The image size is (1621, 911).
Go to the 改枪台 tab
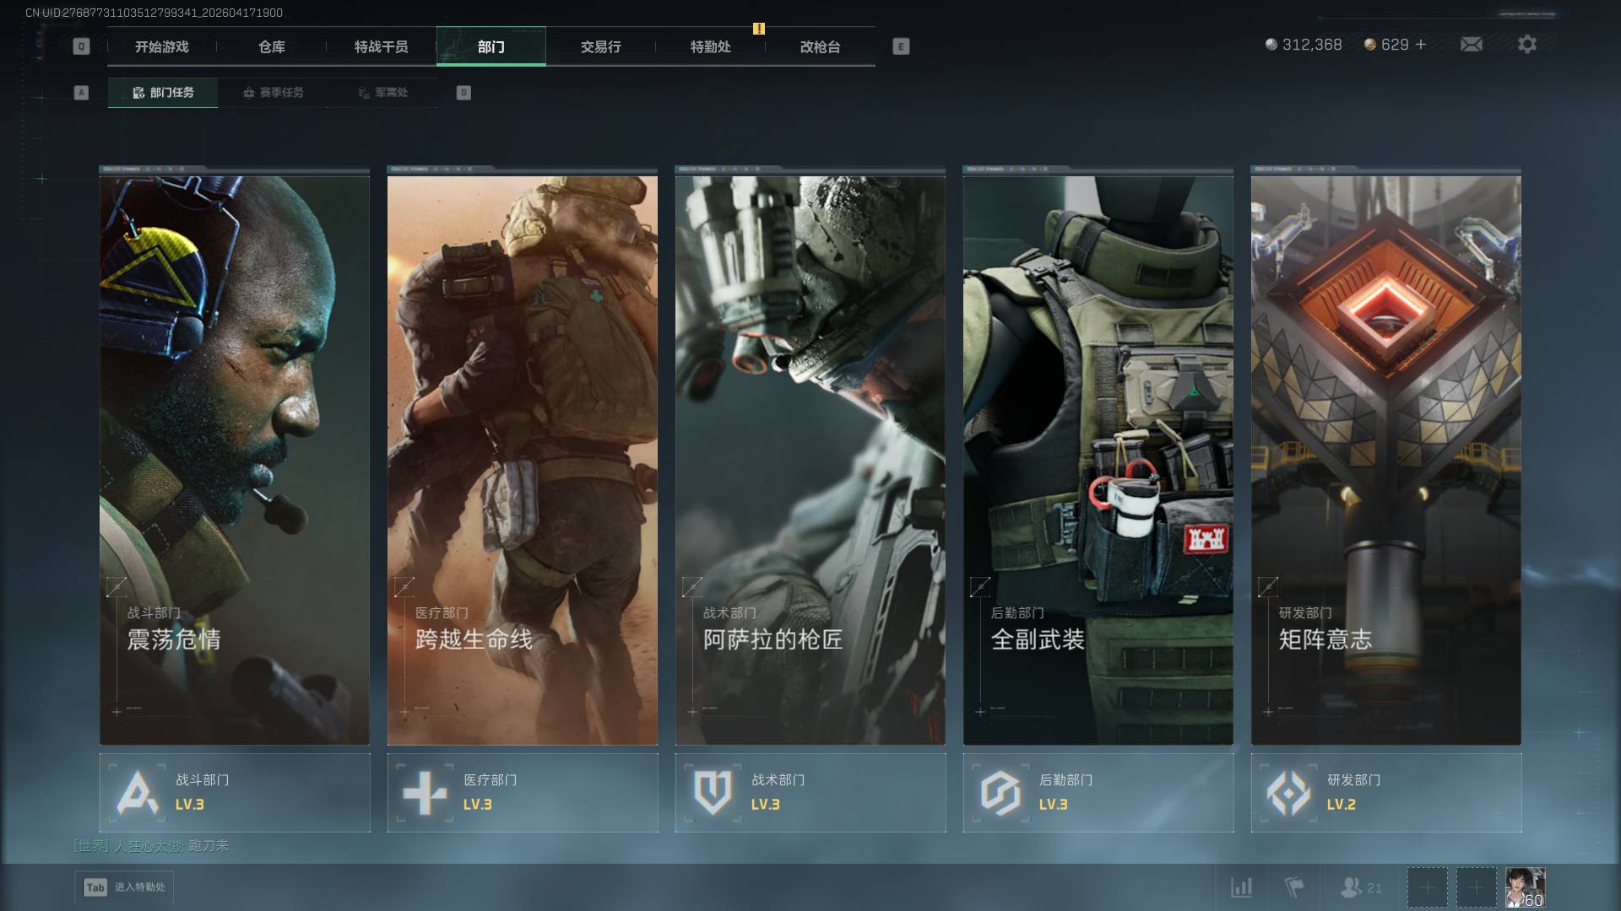tap(820, 46)
